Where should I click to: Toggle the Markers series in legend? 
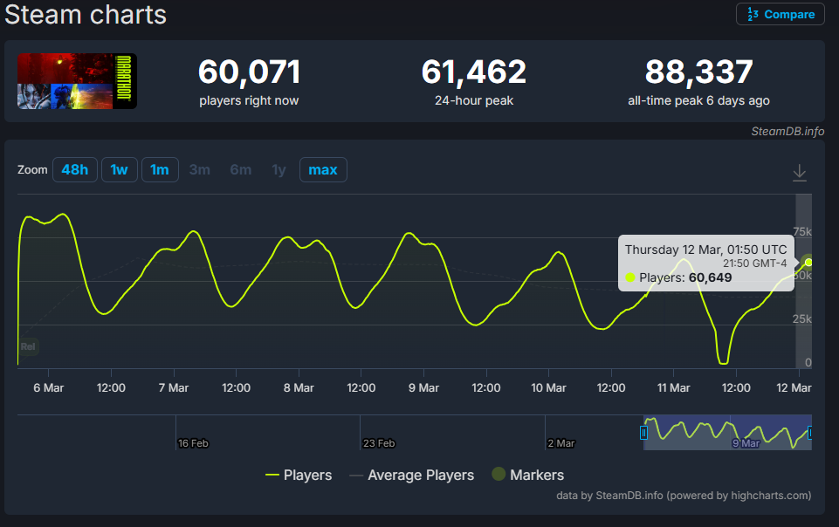click(x=527, y=475)
